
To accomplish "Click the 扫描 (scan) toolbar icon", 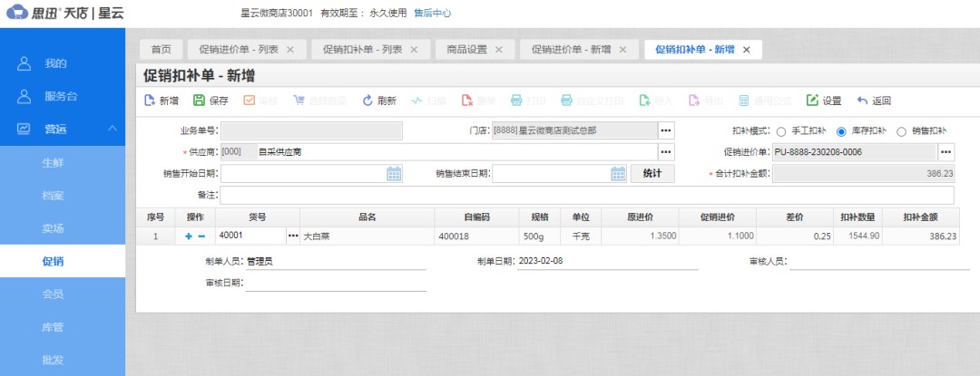I will [416, 101].
